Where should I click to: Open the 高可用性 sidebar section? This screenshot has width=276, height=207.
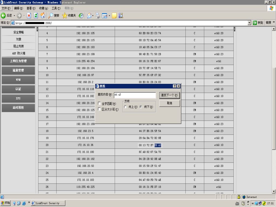[x=18, y=108]
